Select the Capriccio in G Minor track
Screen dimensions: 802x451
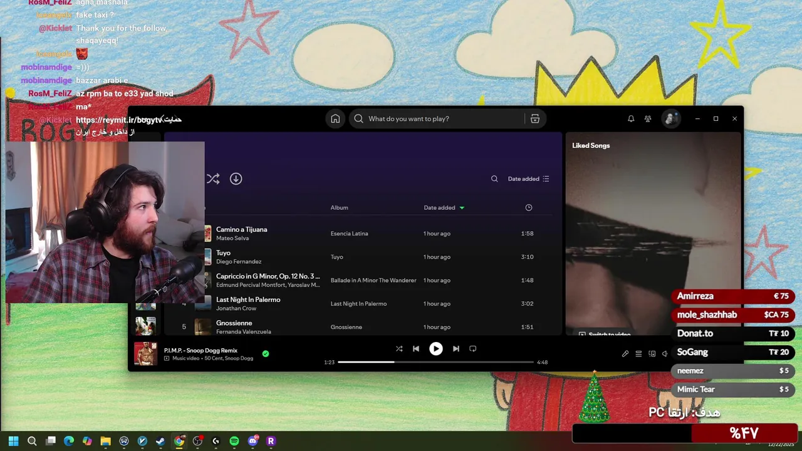[x=268, y=276]
